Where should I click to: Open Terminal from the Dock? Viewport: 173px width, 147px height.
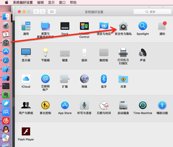tap(6, 86)
